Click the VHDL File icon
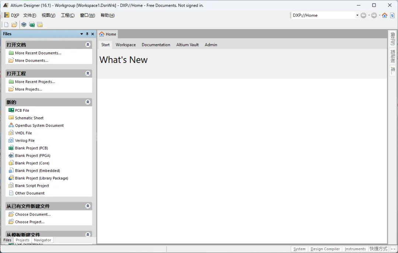 tap(11, 133)
